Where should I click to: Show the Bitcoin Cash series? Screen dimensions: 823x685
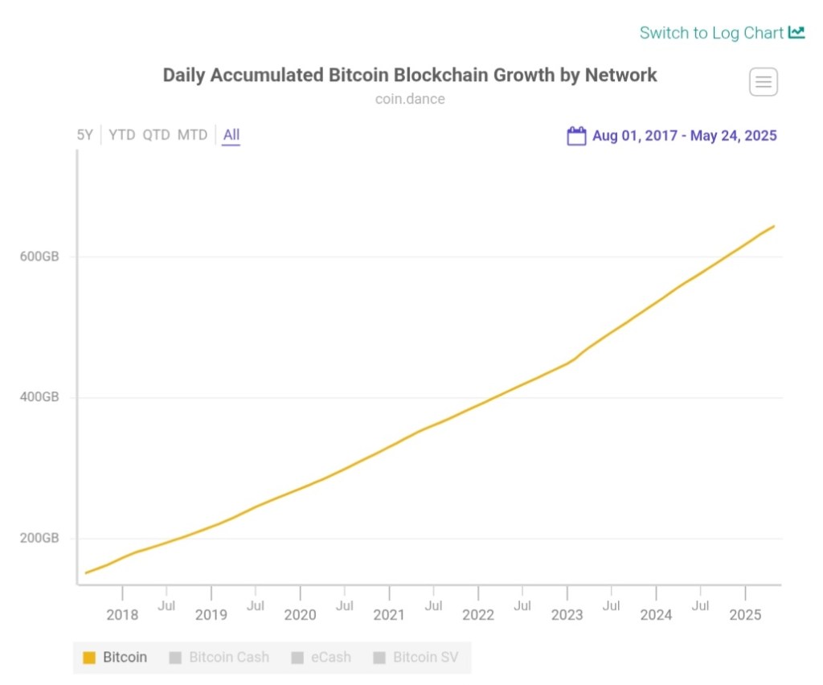click(228, 657)
